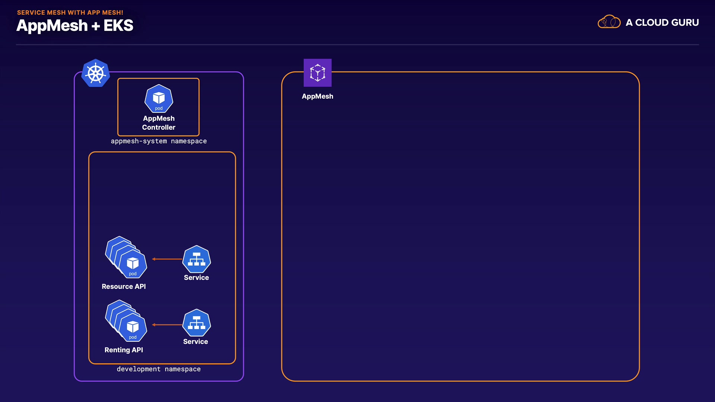Click the AppMesh Controller pod icon
715x402 pixels.
click(159, 99)
